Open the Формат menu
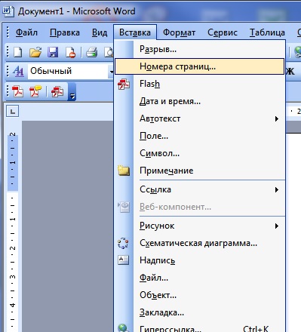301x332 pixels. [179, 32]
